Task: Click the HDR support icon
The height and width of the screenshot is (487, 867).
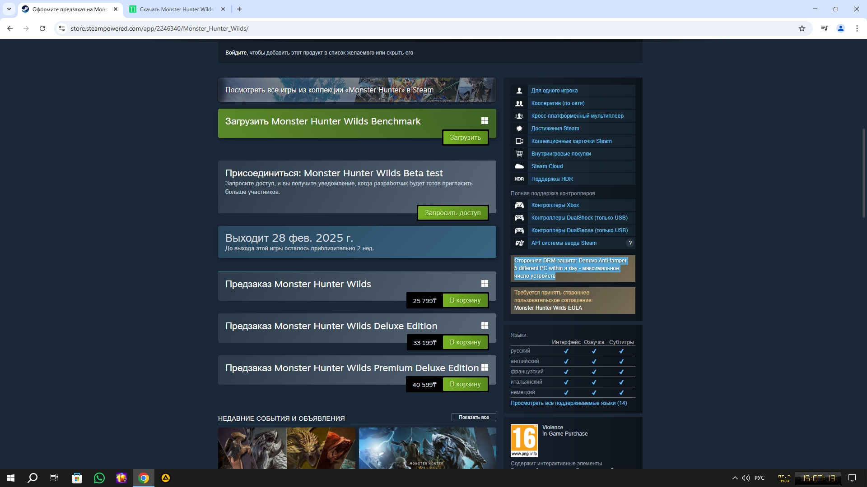Action: [x=519, y=179]
